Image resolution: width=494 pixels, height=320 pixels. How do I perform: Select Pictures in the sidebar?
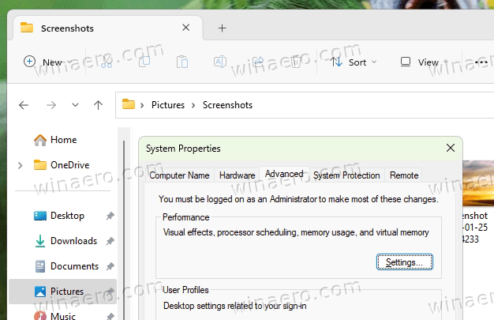62,292
